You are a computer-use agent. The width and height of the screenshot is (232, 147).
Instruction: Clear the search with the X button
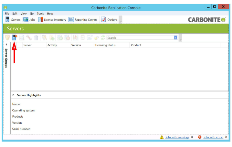(176, 38)
